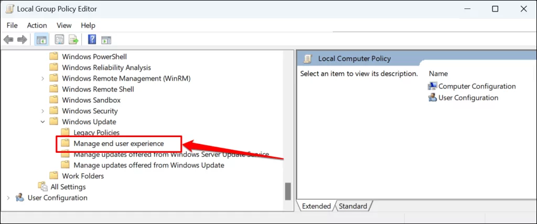Click the tree pane vertical scrollbar thumb
The image size is (537, 224).
tap(287, 191)
